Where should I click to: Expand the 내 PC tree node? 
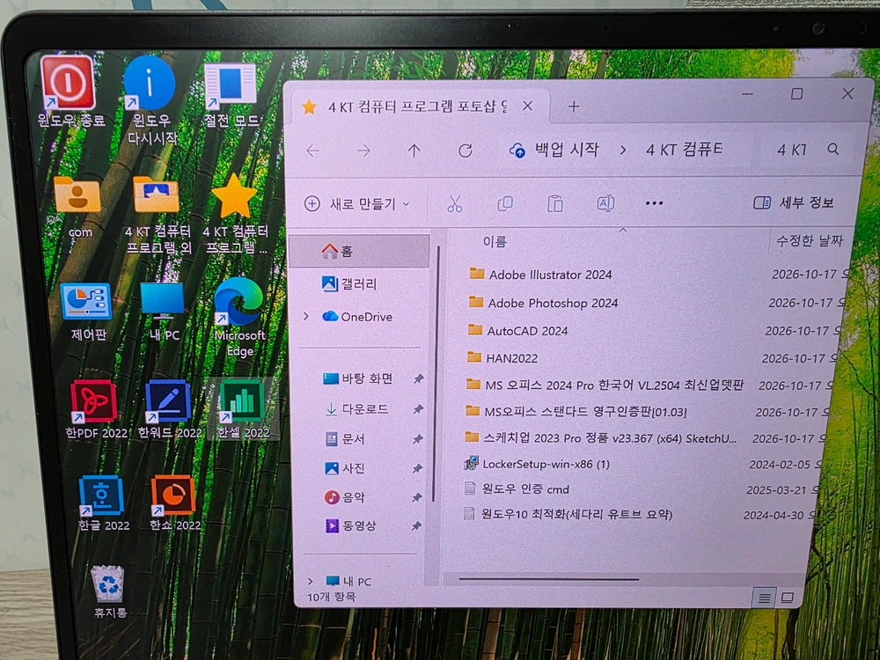[x=311, y=581]
